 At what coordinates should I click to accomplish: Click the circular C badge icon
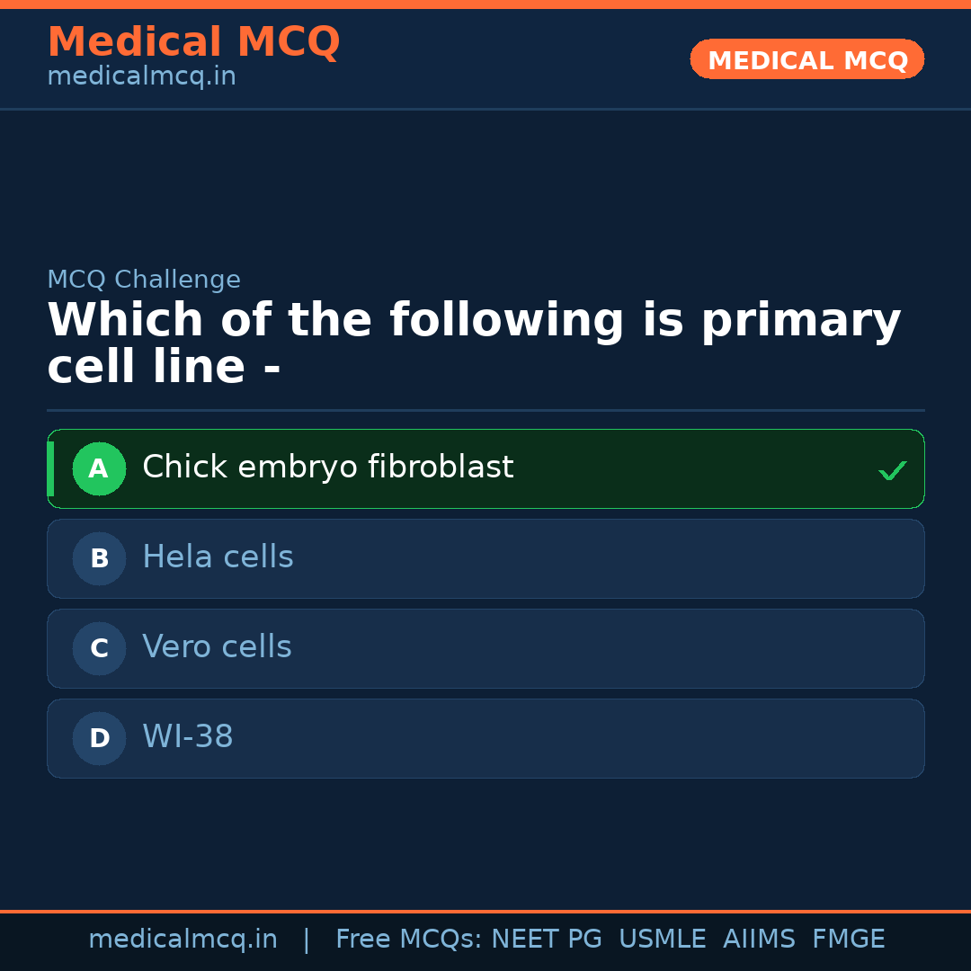[99, 648]
